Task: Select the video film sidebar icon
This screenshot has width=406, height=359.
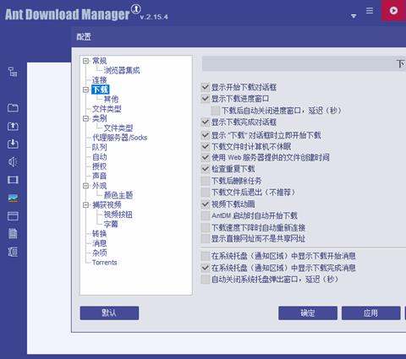Action: tap(13, 180)
